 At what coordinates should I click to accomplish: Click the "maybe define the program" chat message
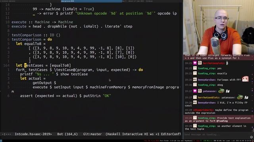pyautogui.click(x=217, y=111)
